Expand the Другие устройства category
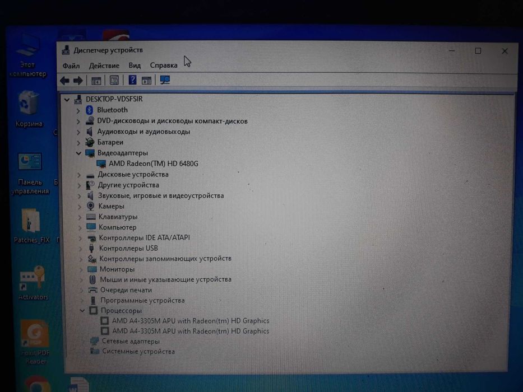Screen dimensions: 523x392 click(79, 185)
